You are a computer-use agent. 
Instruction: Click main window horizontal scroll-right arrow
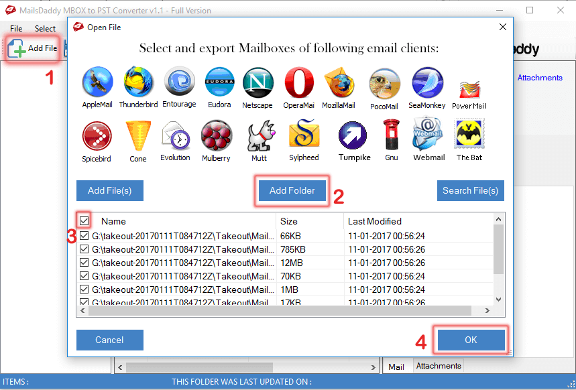click(373, 368)
